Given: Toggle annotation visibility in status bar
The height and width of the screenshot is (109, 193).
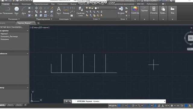Looking at the screenshot, I should [155, 106].
